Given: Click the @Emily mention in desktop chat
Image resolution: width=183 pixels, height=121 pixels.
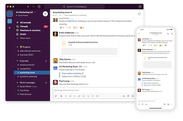Looking at the screenshot, I should [71, 21].
